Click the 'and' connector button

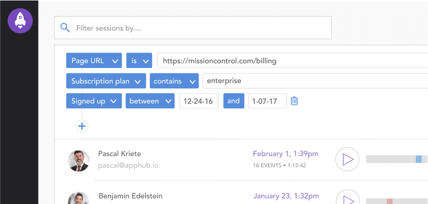[x=233, y=101]
